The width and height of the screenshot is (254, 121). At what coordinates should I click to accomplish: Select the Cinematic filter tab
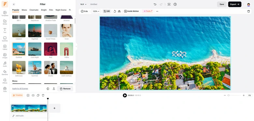[34, 10]
